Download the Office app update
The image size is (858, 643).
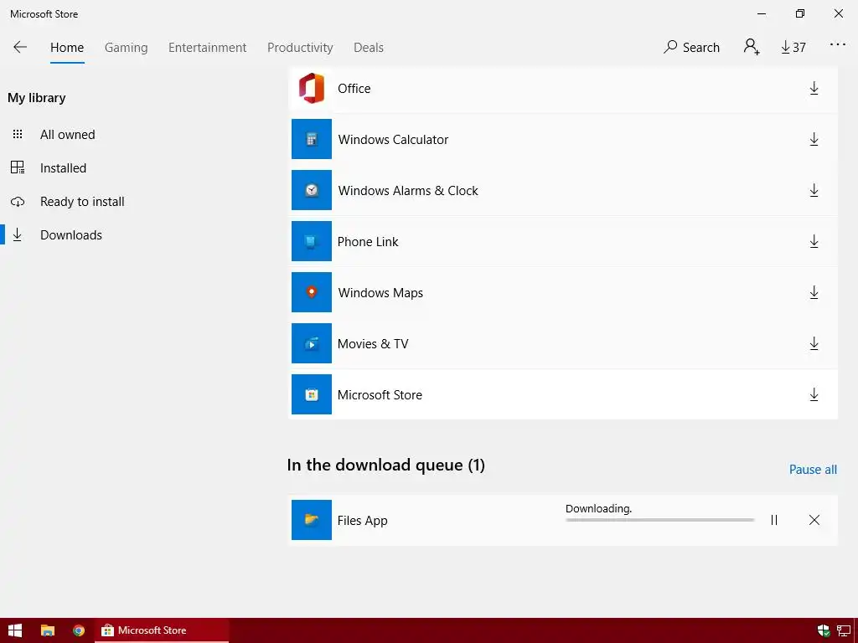[814, 89]
